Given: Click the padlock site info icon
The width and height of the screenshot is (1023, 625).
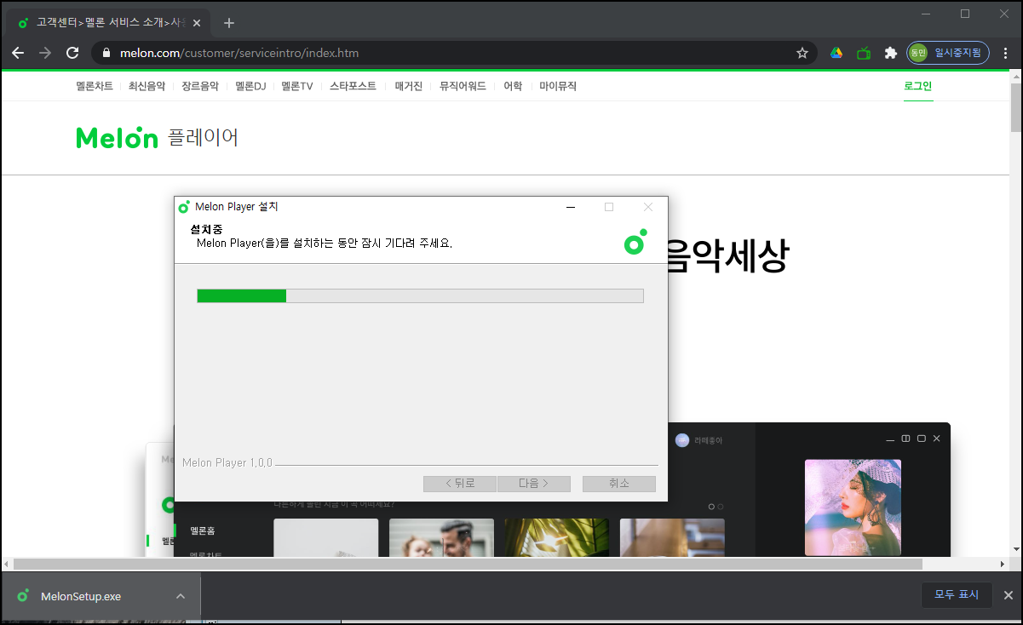Looking at the screenshot, I should [106, 53].
